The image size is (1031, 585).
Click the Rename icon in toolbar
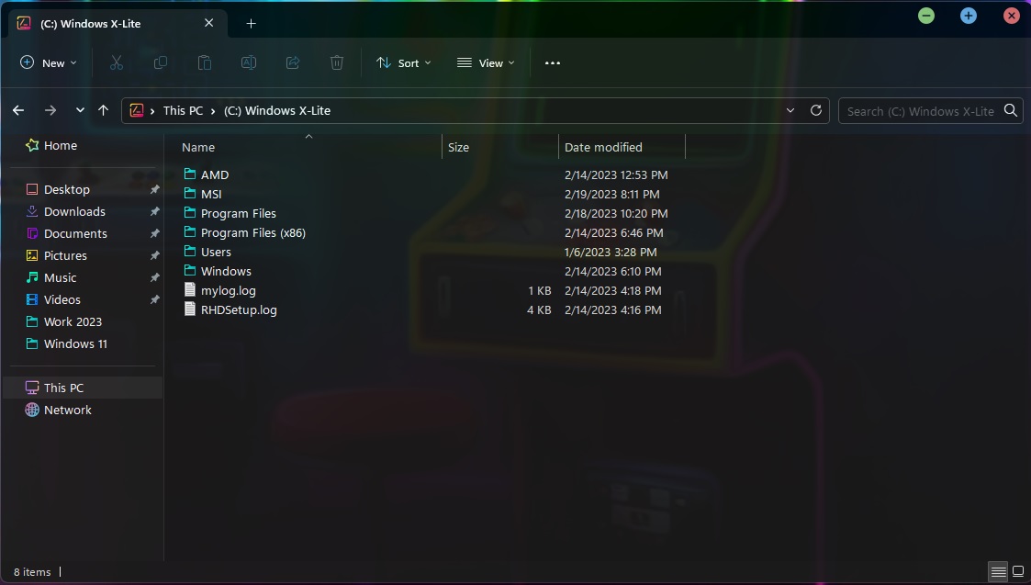point(249,62)
